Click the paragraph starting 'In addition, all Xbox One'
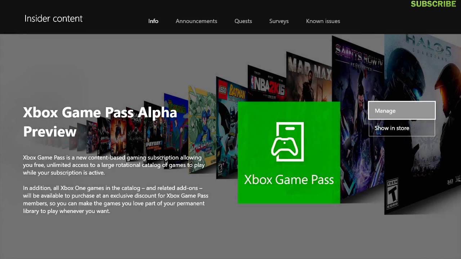Viewport: 461px width, 259px height. tap(116, 199)
